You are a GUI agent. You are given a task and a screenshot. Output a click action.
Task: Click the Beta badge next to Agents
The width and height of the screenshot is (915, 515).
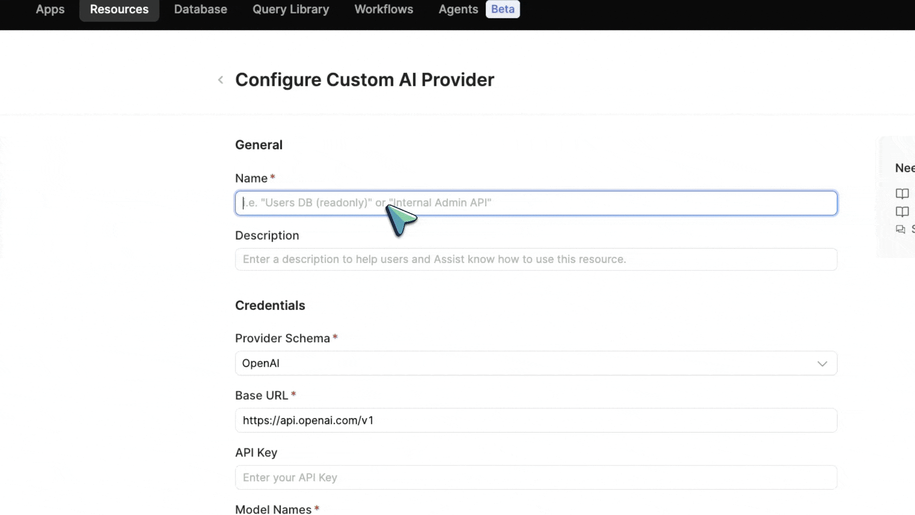click(502, 9)
